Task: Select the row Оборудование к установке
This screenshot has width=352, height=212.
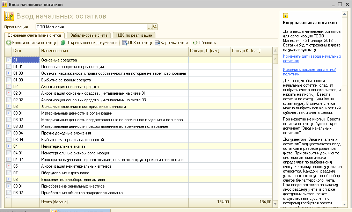Action: tap(139, 173)
